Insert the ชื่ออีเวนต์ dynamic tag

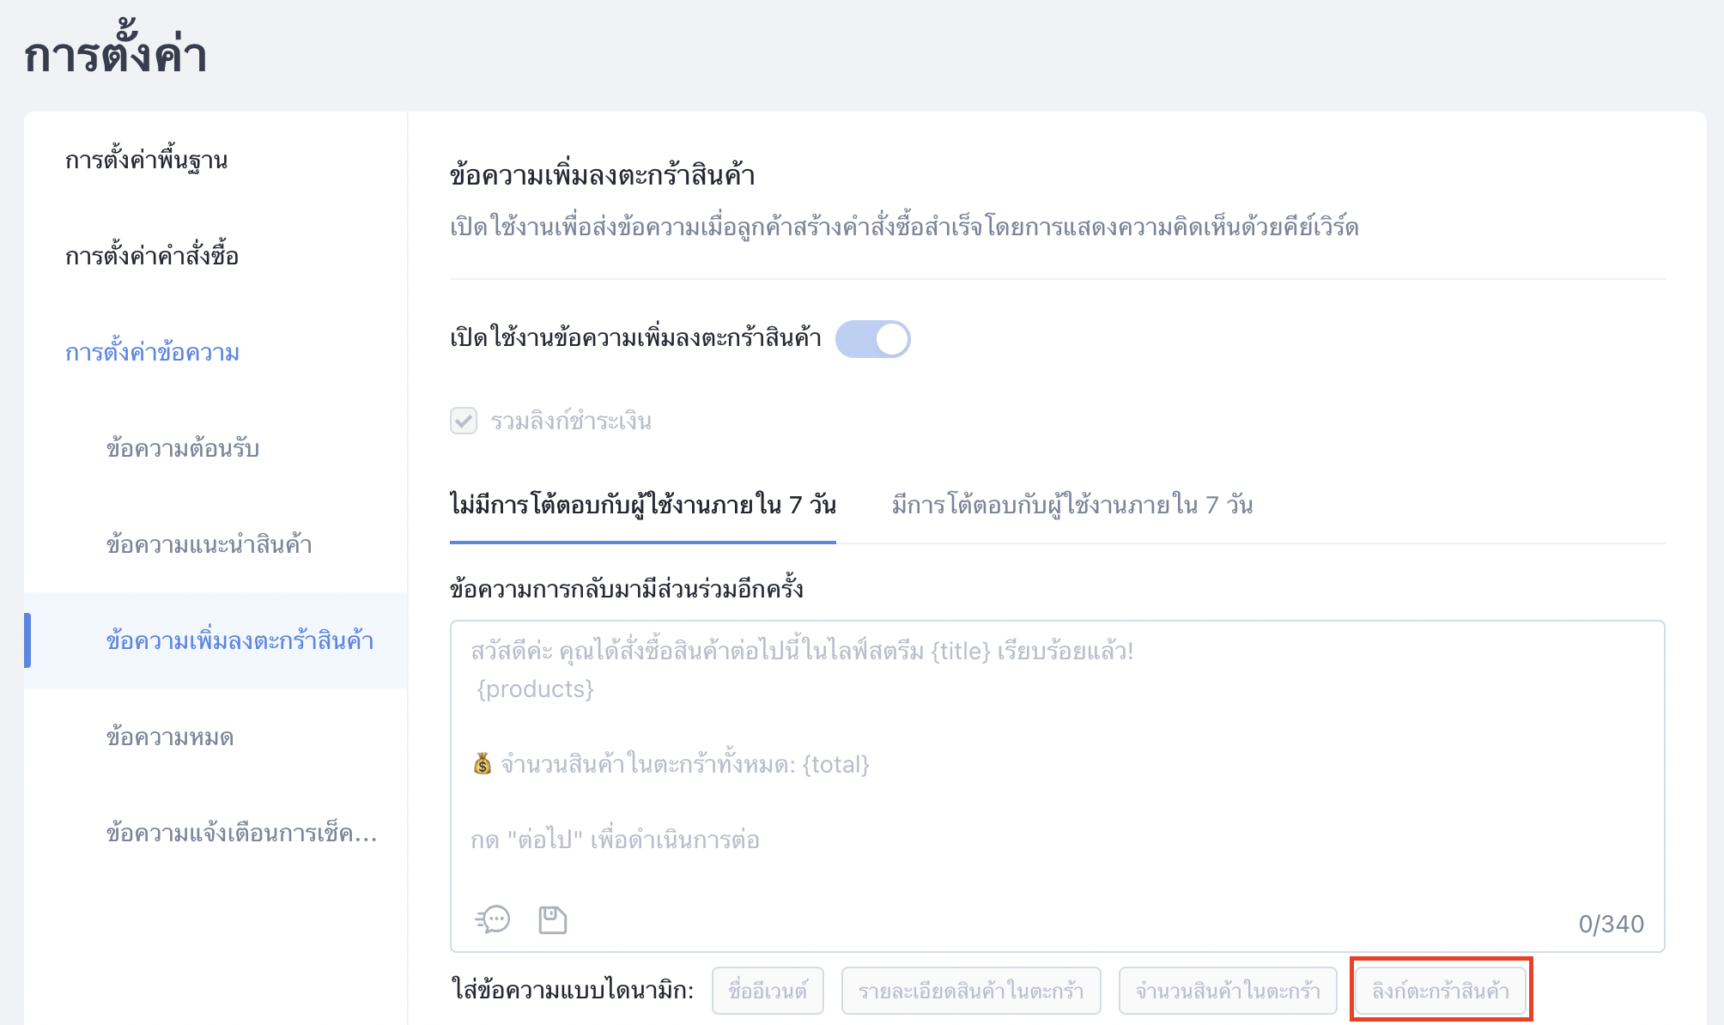[x=768, y=991]
